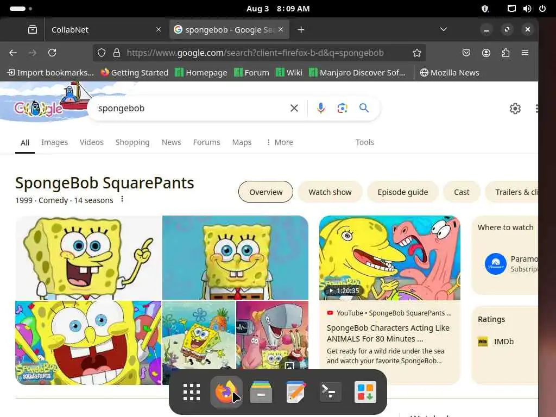Launch Firefox from the dock

pyautogui.click(x=226, y=392)
